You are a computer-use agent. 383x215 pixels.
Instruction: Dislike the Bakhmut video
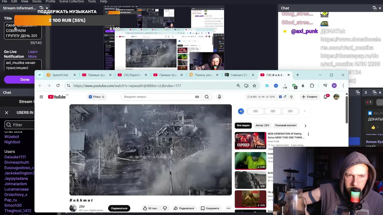pyautogui.click(x=165, y=208)
